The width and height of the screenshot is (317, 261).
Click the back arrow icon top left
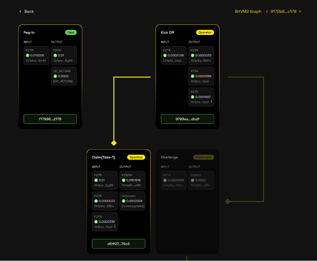pos(20,11)
